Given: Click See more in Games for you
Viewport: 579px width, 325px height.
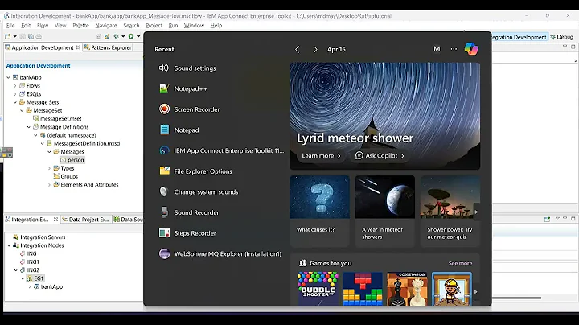Looking at the screenshot, I should point(460,263).
